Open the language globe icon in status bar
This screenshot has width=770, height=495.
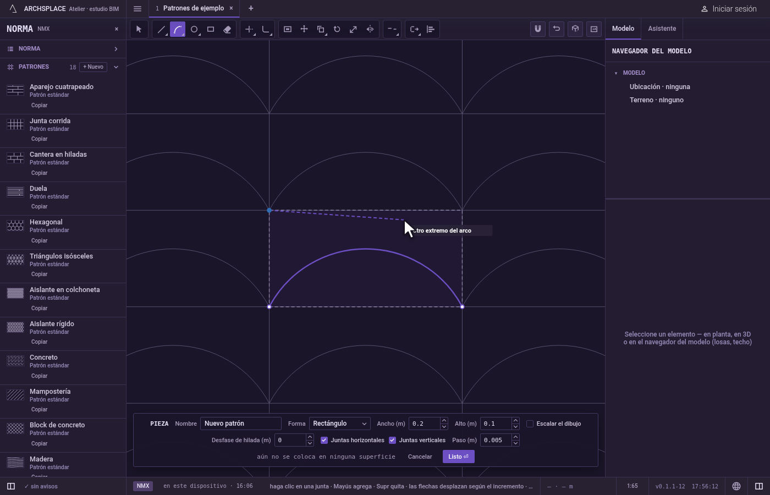point(736,486)
